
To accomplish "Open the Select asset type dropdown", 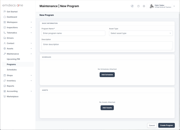I will (141, 33).
